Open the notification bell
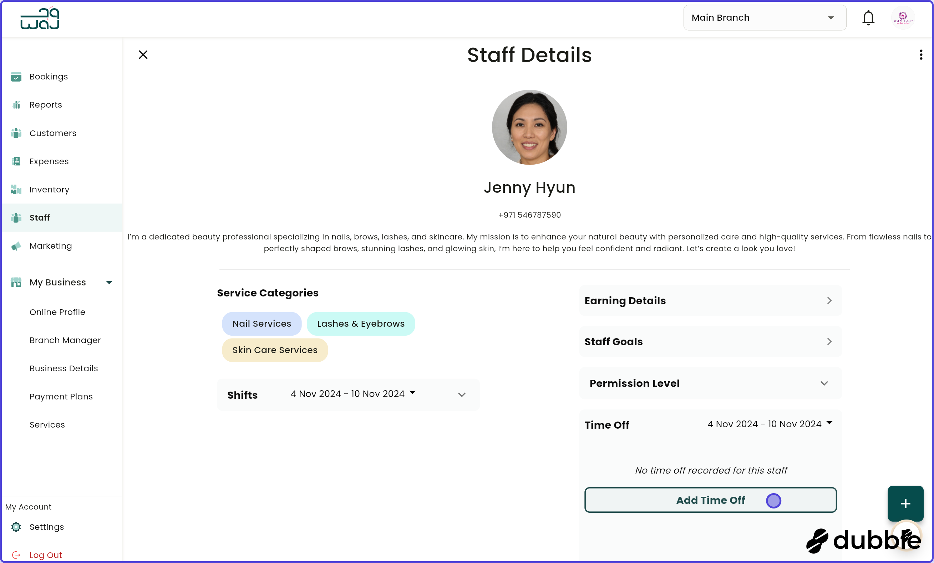 click(868, 17)
